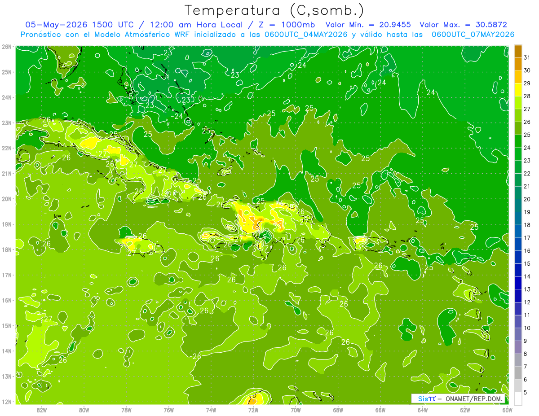The height and width of the screenshot is (416, 539).
Task: Click the Temperatura (C,somb.) title
Action: (x=274, y=11)
